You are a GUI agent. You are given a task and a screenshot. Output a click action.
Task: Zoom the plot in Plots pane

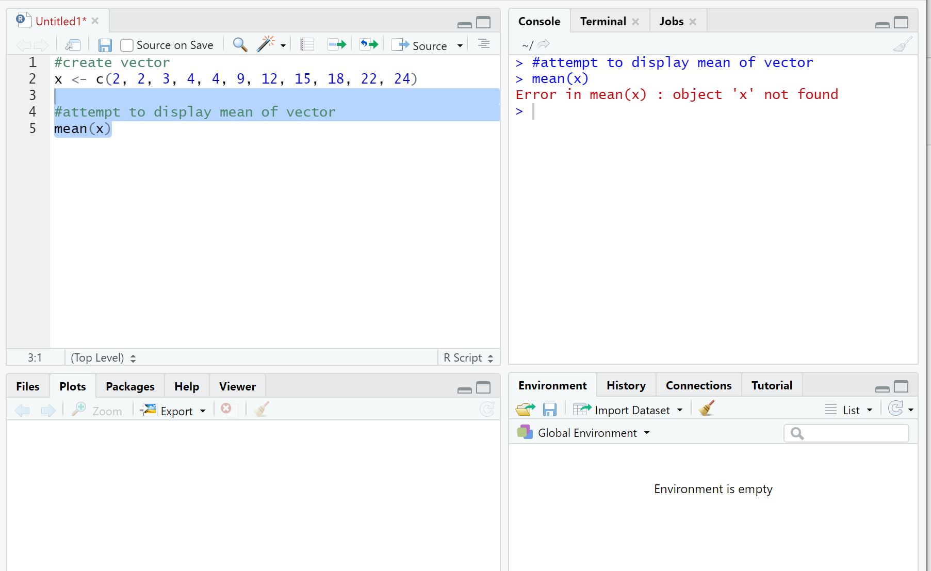97,411
